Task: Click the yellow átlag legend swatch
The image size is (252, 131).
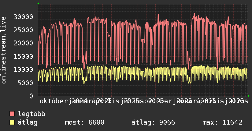Action: coord(12,122)
